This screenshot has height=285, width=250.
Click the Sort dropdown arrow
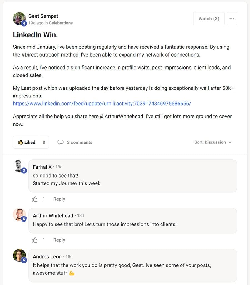pos(230,142)
